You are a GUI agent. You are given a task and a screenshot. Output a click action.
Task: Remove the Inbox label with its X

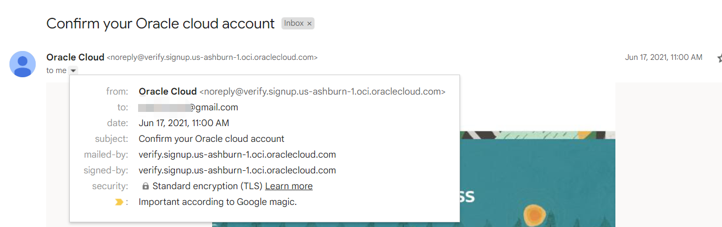pyautogui.click(x=310, y=23)
